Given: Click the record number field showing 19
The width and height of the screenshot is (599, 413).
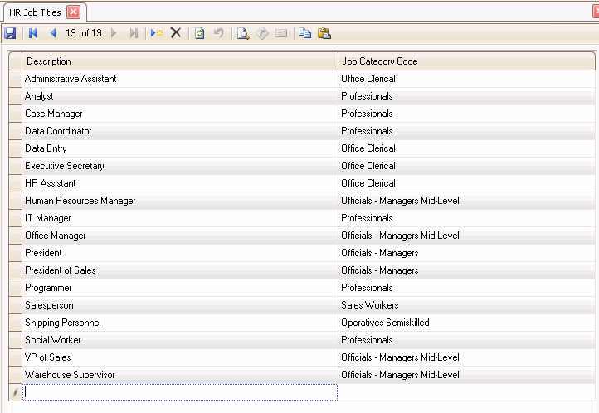Looking at the screenshot, I should [x=71, y=33].
